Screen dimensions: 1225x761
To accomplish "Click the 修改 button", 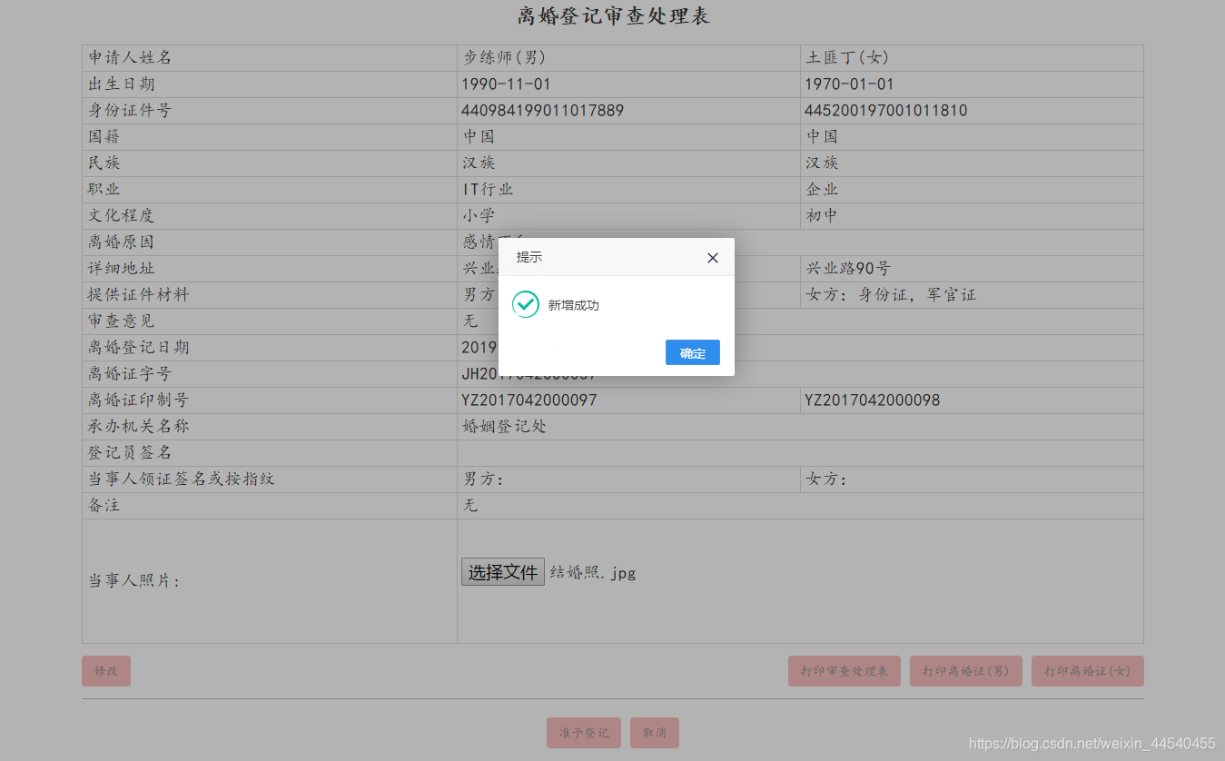I will [x=106, y=671].
